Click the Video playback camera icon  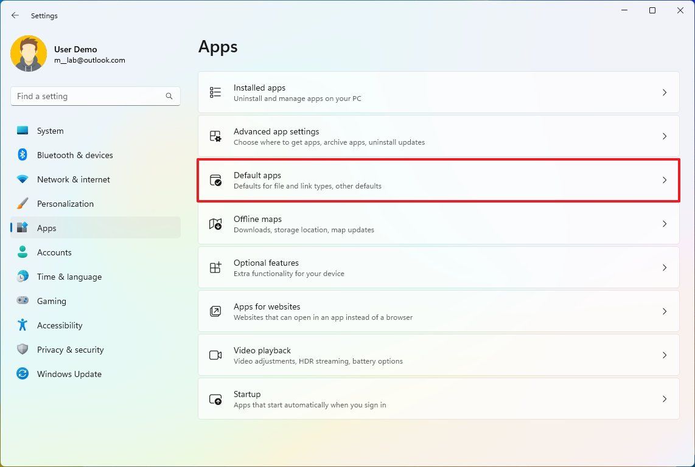tap(215, 355)
